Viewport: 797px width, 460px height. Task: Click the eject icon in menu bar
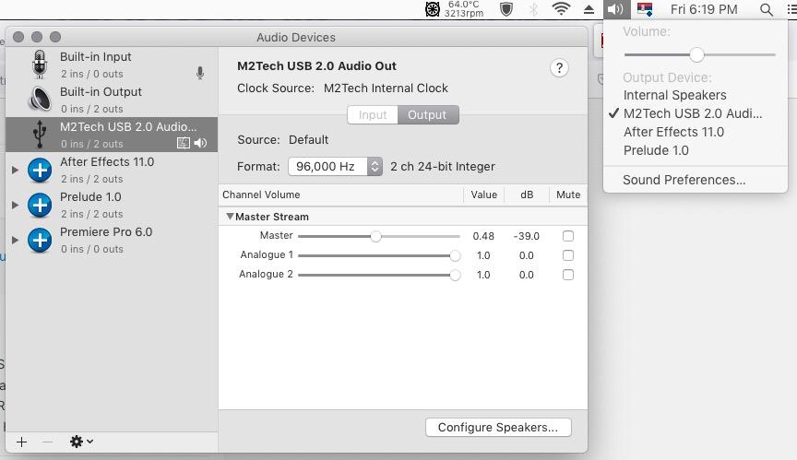[x=589, y=9]
